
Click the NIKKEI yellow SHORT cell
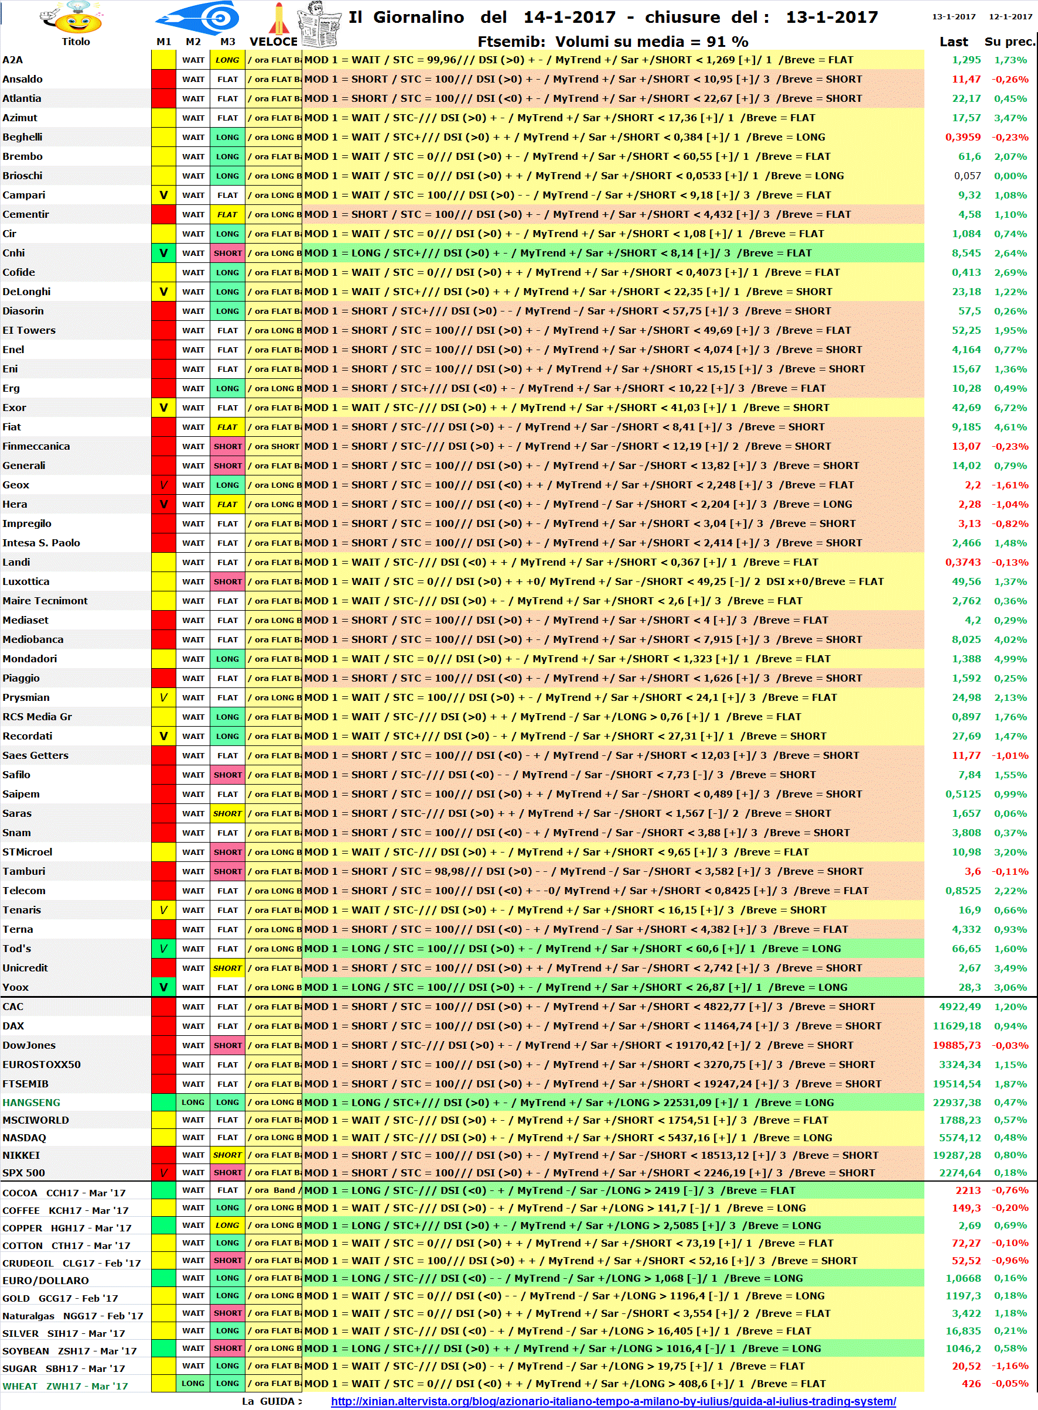[x=227, y=1155]
